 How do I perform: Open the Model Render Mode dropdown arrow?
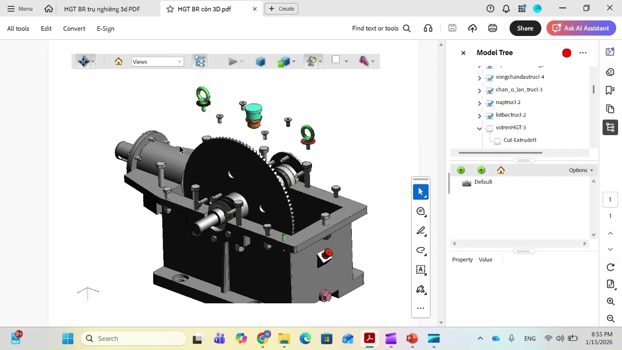pos(294,62)
